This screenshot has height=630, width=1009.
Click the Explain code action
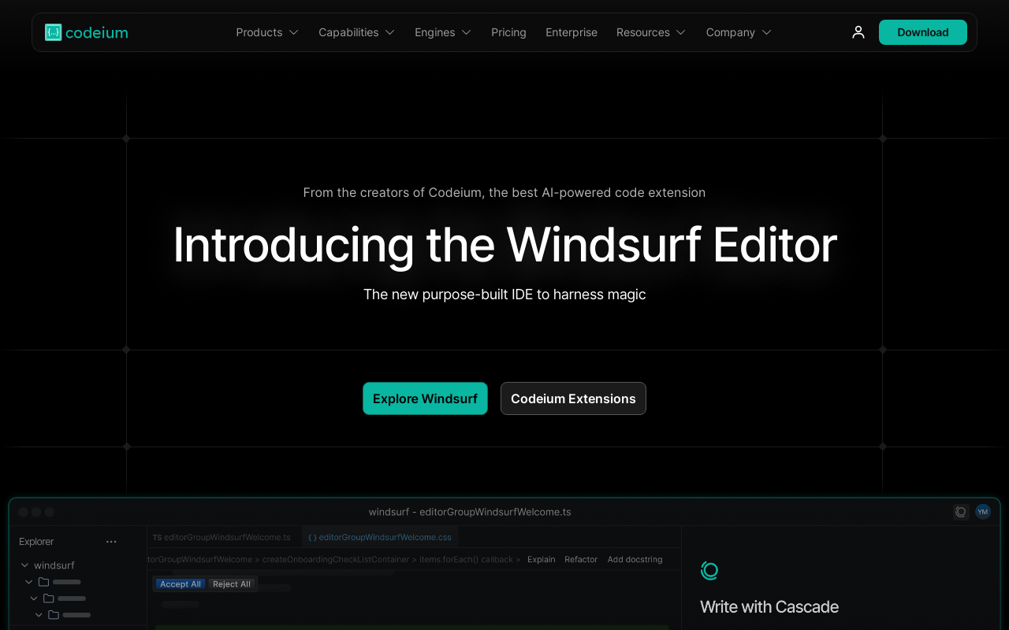542,559
